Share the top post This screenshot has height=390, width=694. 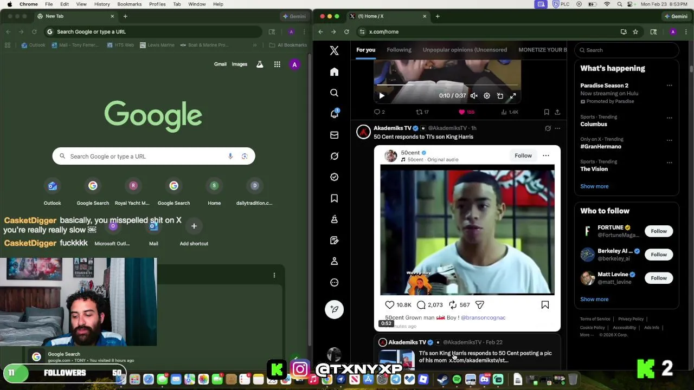[x=557, y=112]
